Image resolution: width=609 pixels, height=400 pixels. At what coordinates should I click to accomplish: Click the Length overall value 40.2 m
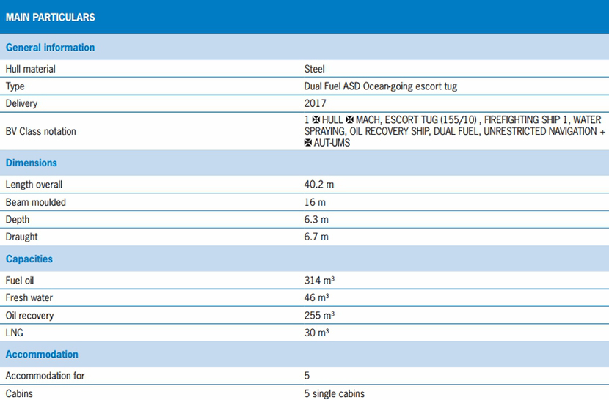tap(319, 185)
